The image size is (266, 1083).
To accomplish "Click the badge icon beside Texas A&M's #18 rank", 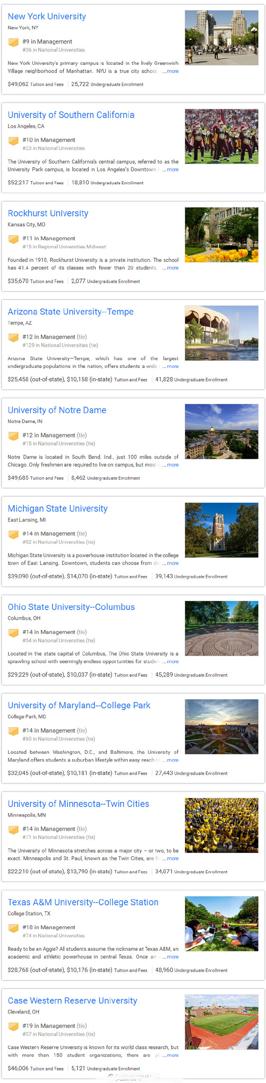I will coord(13,928).
